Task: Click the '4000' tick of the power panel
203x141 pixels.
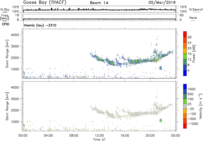Action: tap(15, 35)
